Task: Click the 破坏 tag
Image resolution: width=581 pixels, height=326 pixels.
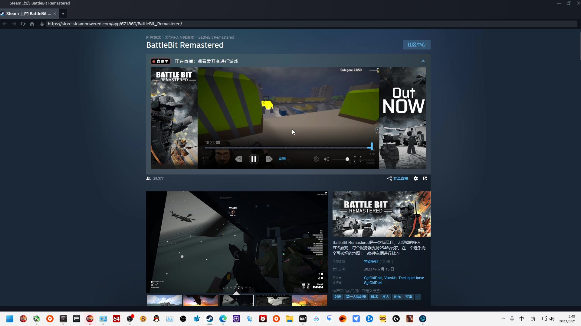Action: 374,297
